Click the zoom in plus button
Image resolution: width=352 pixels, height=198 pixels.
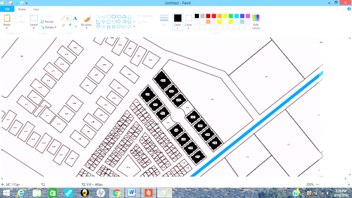point(348,184)
